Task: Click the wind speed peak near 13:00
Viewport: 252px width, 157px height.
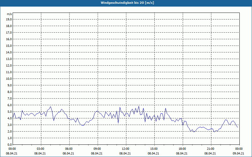Action: 139,106
